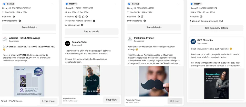Click Facebook platform icon on Son of a Tailor card
This screenshot has width=246, height=107.
pos(76,16)
